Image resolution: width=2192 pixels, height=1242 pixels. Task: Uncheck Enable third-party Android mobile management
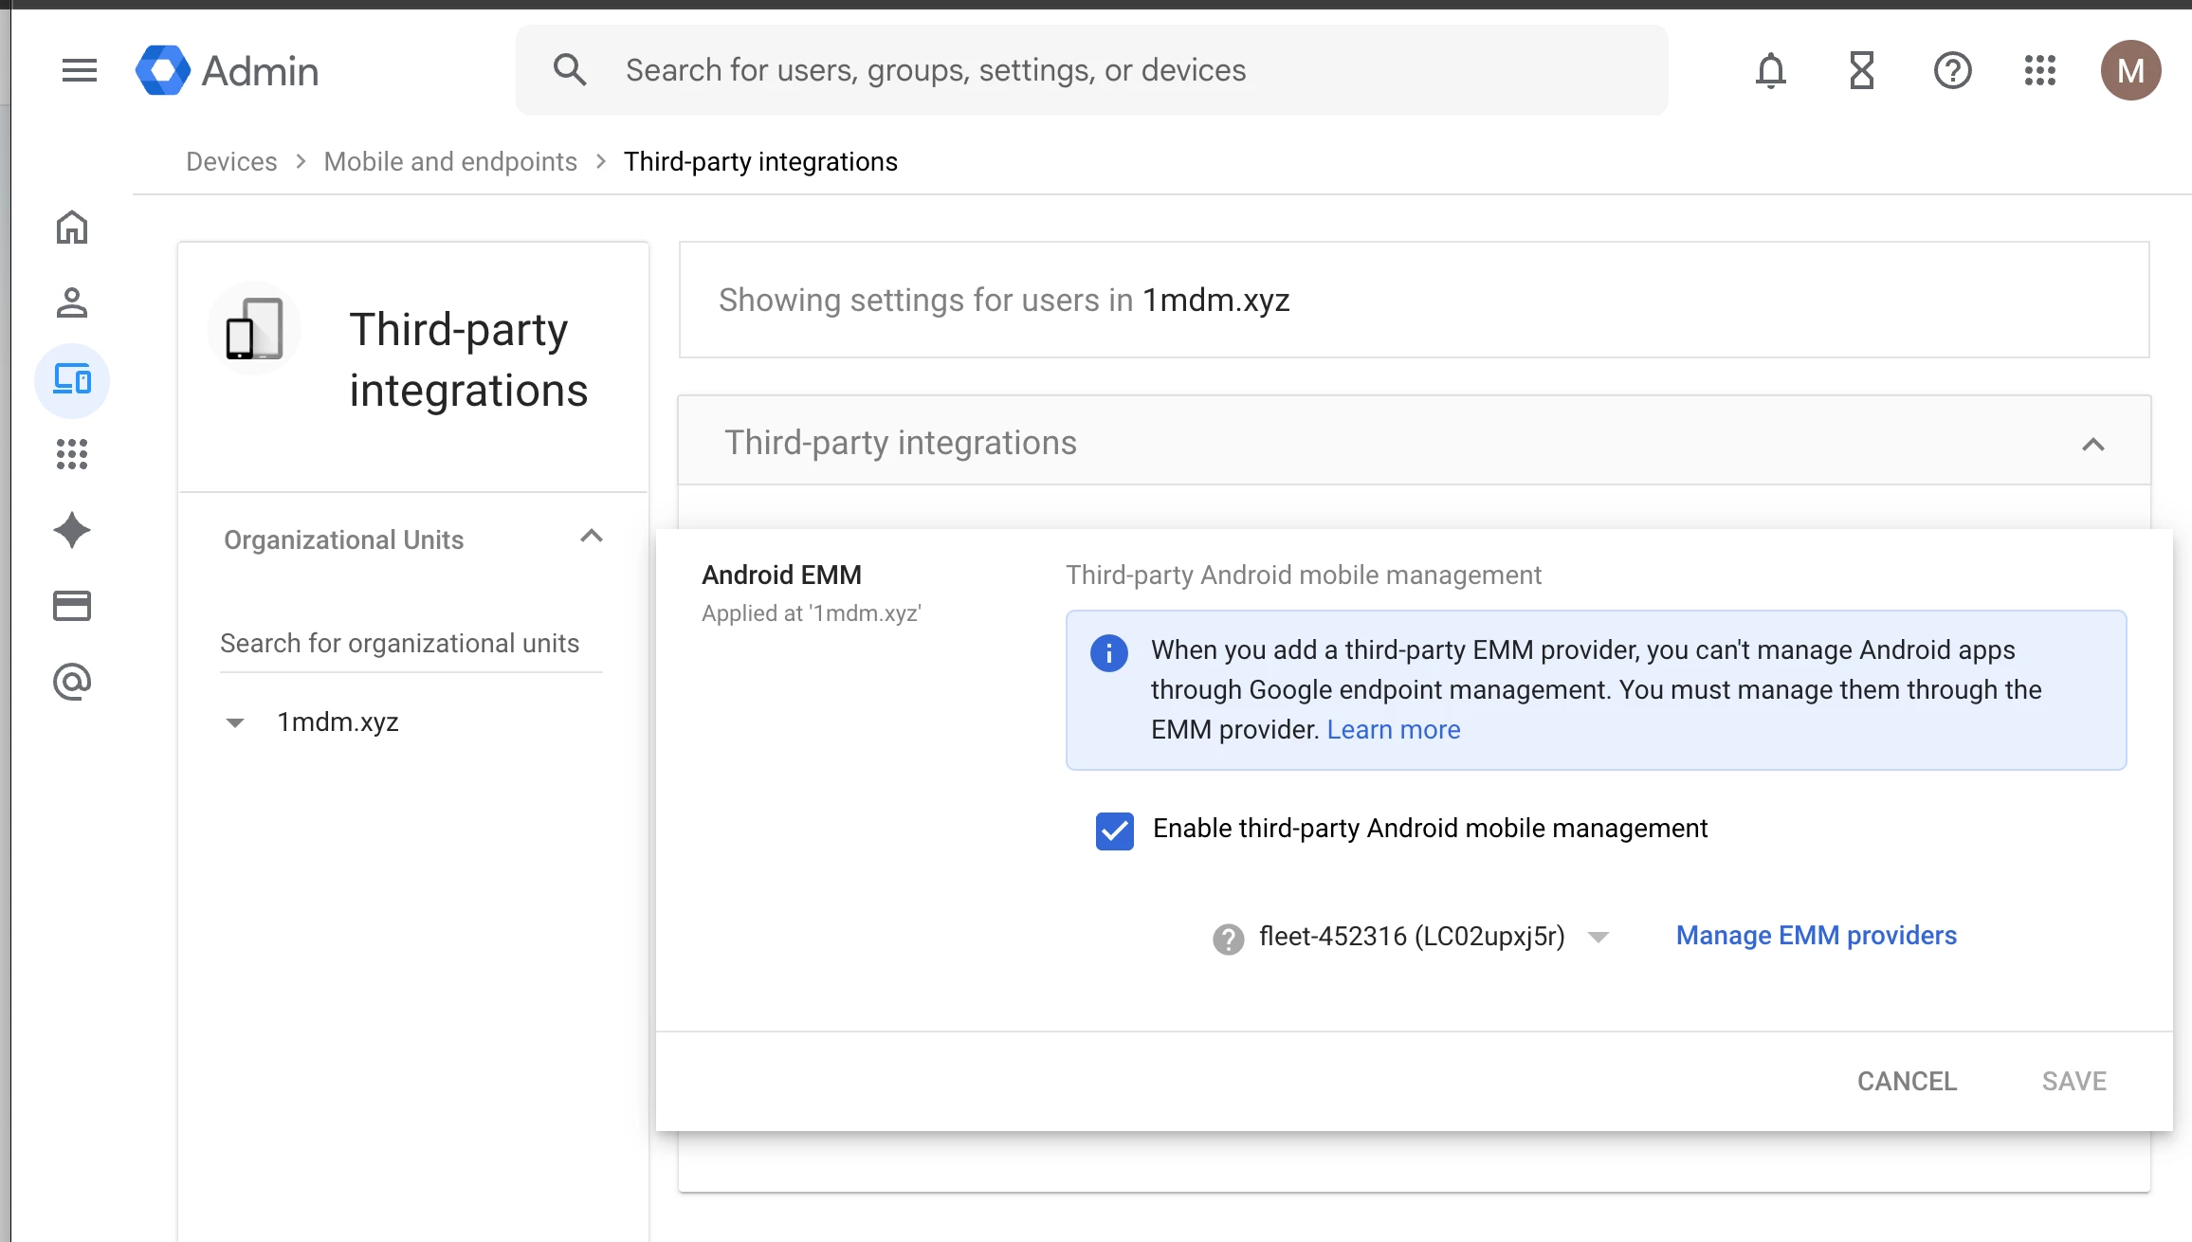click(x=1114, y=831)
